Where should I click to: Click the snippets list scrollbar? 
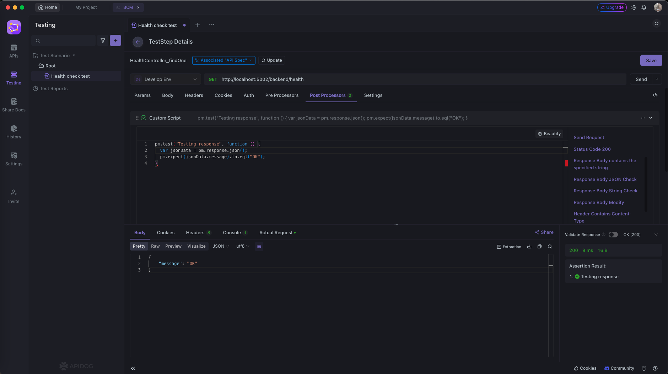646,184
